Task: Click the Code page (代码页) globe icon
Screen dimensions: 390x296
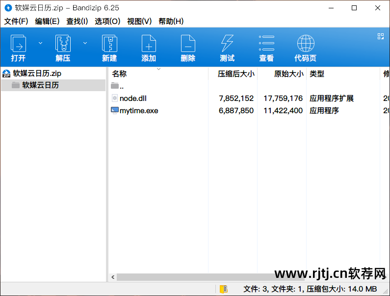Action: pos(306,44)
